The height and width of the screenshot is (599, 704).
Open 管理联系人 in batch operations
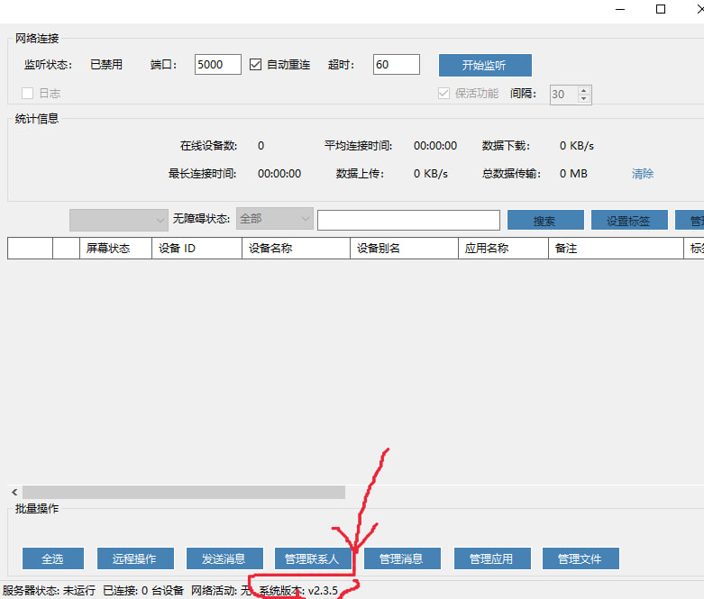pos(312,558)
